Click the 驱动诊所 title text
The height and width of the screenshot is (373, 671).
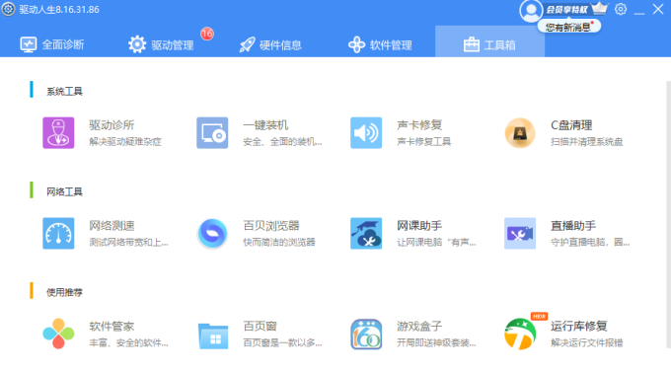click(112, 125)
